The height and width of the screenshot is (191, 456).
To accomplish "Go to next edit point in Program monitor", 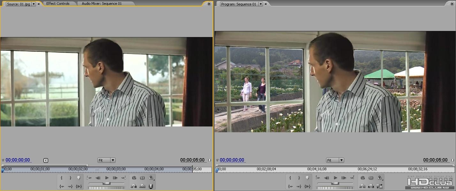I will (352, 178).
